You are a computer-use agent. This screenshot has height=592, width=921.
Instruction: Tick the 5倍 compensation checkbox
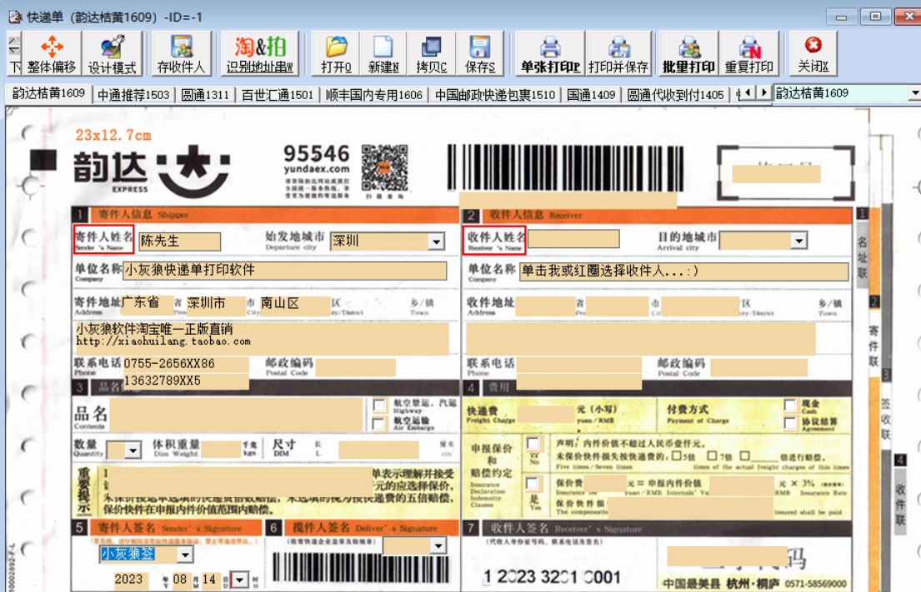677,456
